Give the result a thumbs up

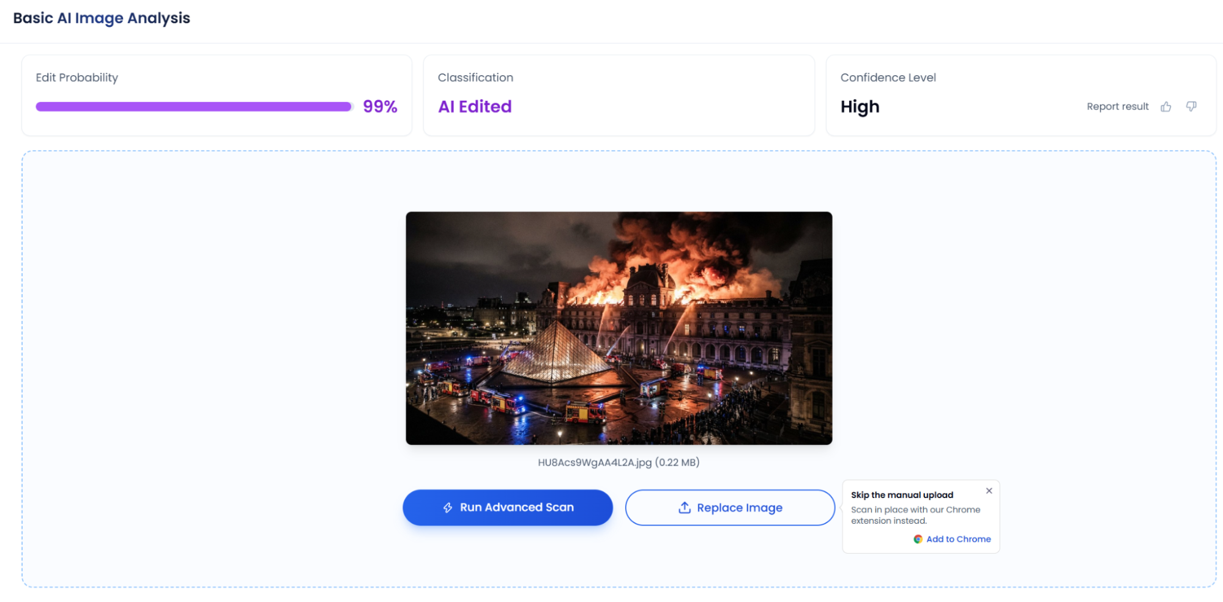pyautogui.click(x=1165, y=107)
